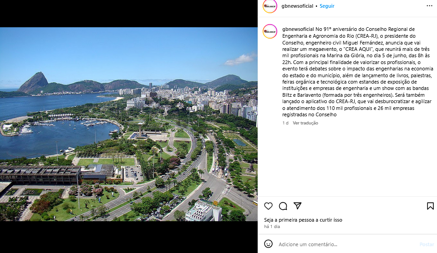
Task: Click gbnewsoficial avatar beside caption
Action: click(x=270, y=31)
